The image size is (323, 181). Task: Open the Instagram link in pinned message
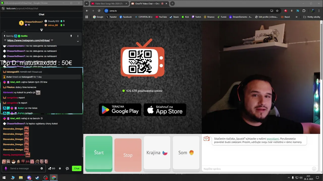[29, 40]
